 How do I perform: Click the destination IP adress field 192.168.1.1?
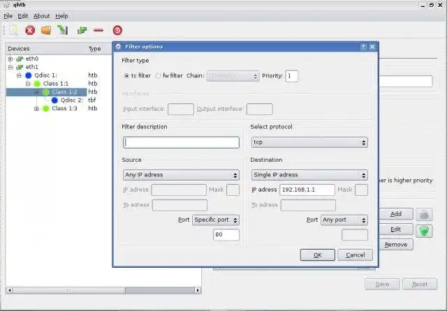point(307,190)
